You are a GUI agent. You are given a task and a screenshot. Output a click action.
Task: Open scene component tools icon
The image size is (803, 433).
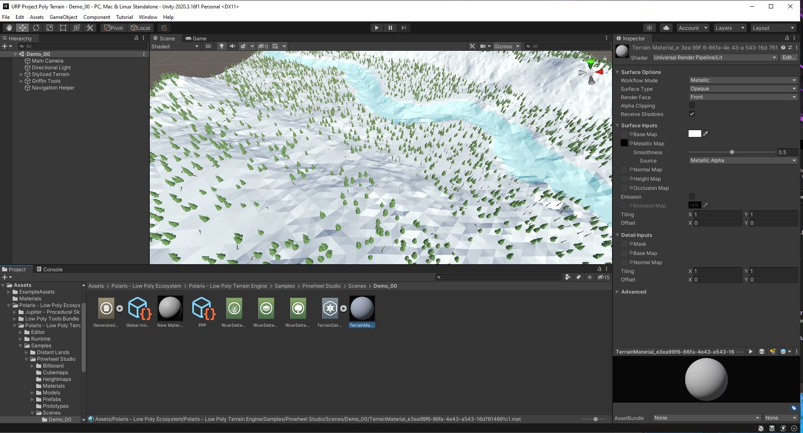pyautogui.click(x=472, y=46)
